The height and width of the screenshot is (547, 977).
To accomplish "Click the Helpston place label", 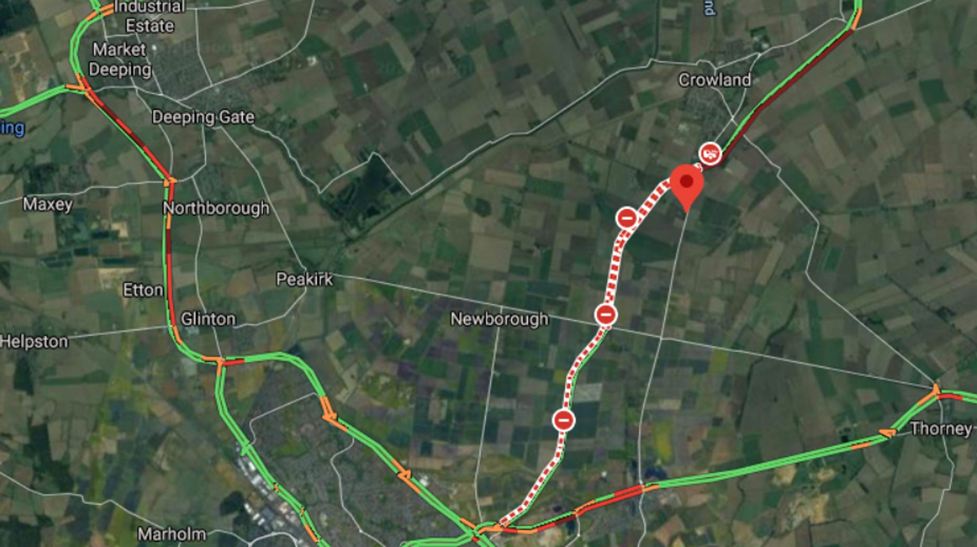I will tap(34, 342).
